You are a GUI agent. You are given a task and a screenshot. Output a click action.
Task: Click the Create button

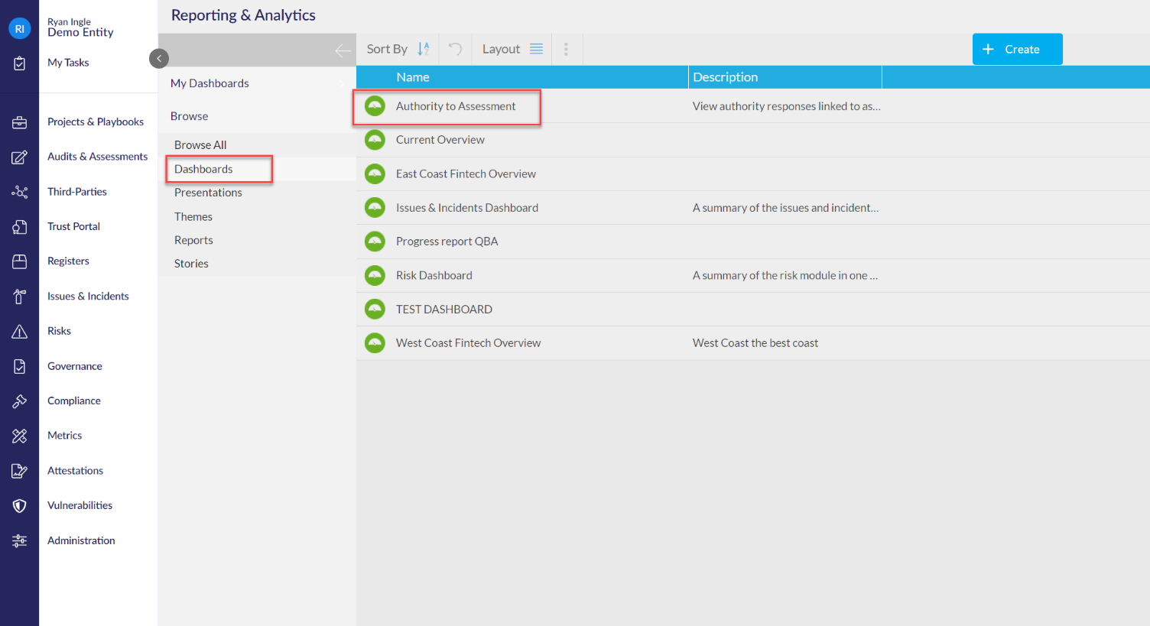1017,49
